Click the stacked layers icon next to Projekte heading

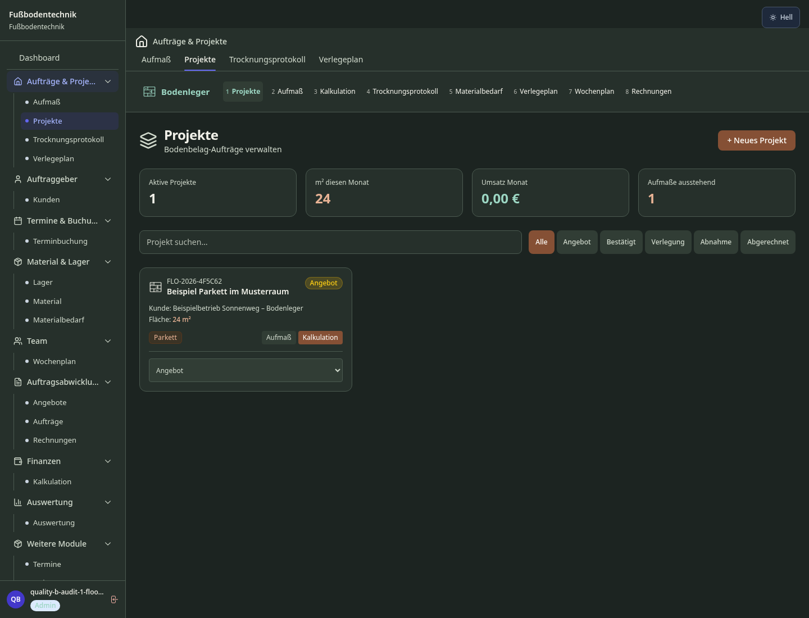click(x=148, y=140)
